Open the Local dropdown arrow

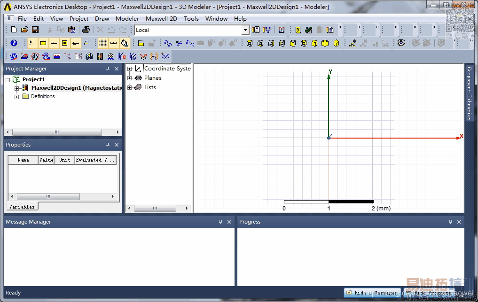pos(245,30)
